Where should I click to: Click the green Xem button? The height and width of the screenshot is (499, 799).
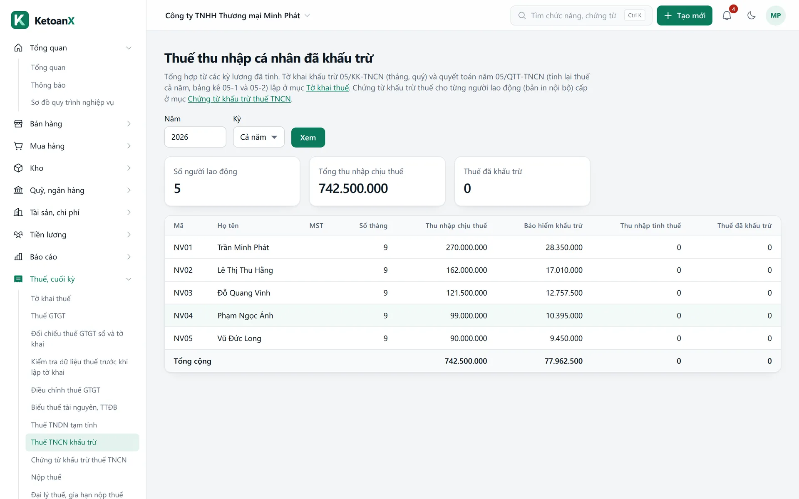(x=308, y=137)
